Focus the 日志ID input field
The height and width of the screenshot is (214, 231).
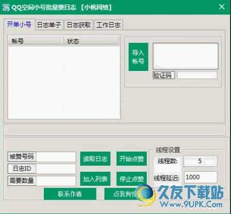[56, 169]
